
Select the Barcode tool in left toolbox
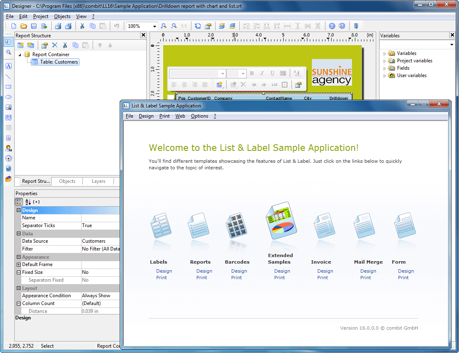pos(9,118)
